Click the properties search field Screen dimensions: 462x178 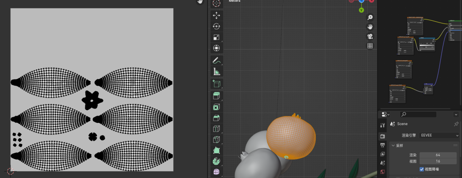point(418,114)
